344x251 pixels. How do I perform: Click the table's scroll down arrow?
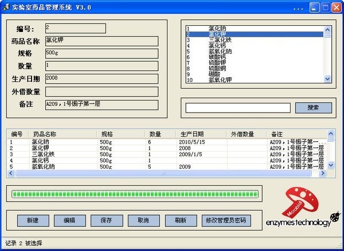pos(331,165)
